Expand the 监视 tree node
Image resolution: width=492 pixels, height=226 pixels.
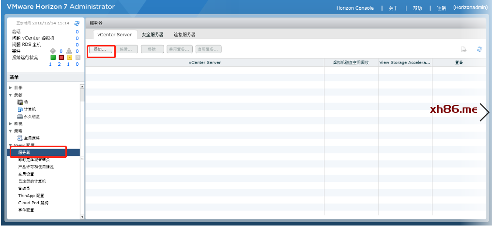tap(11, 123)
